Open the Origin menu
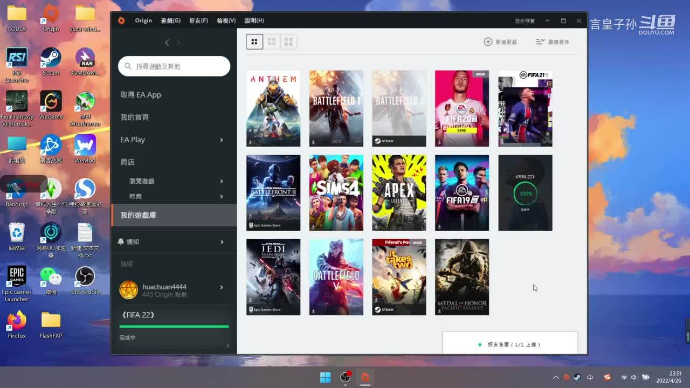The width and height of the screenshot is (690, 388). pyautogui.click(x=143, y=20)
